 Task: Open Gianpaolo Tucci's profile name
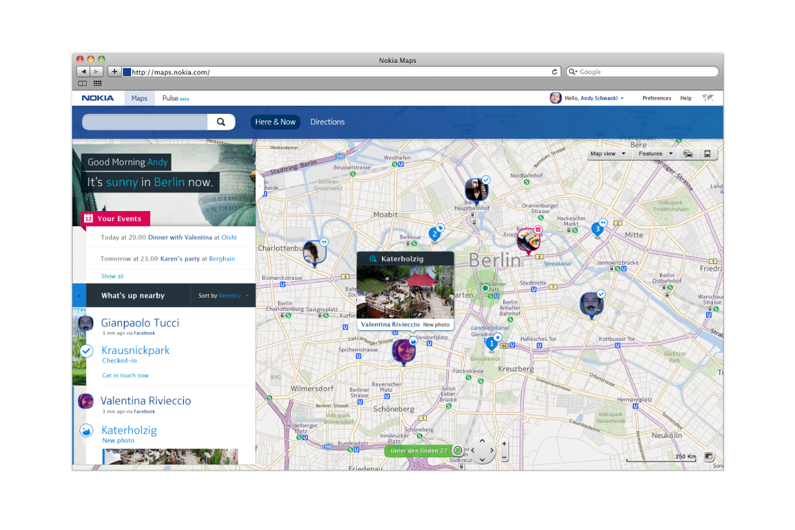(140, 323)
